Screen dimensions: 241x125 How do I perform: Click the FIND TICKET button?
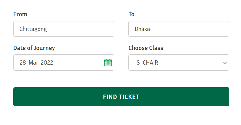[x=121, y=97]
